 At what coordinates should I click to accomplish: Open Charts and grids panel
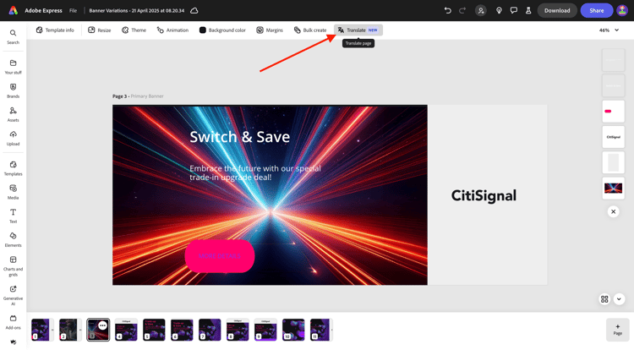point(13,266)
